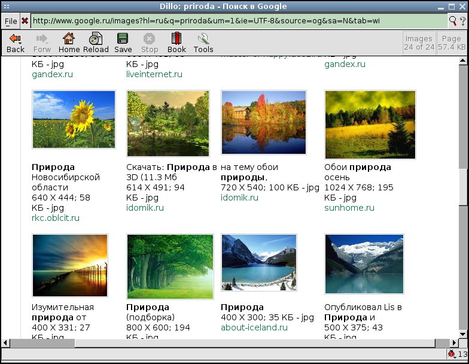Click the vertical scrollbar up arrow

click(x=462, y=61)
